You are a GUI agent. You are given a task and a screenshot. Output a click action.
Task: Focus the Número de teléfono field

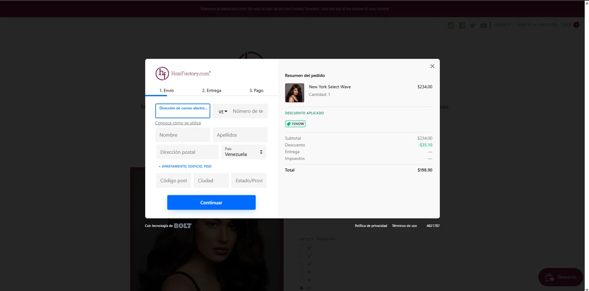(248, 111)
